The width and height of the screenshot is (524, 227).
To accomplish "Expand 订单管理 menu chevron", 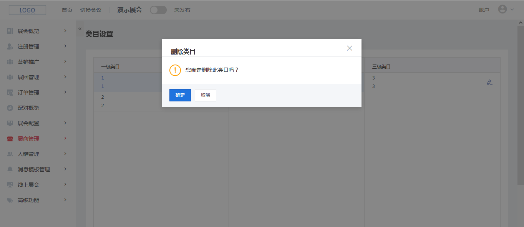I will click(x=65, y=92).
